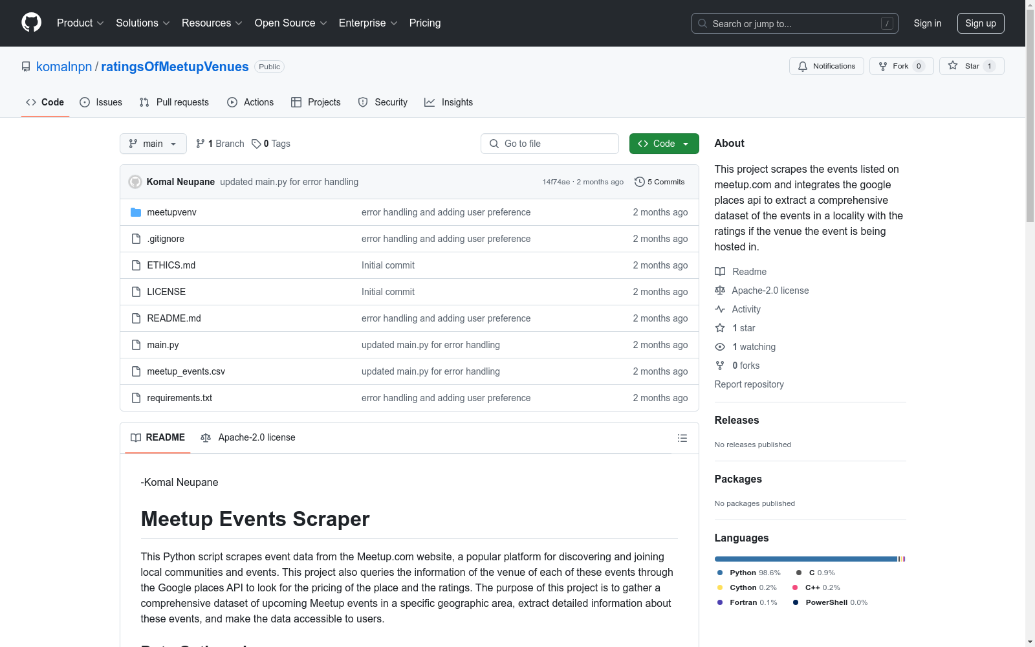Viewport: 1035px width, 647px height.
Task: Click the Report repository link
Action: click(x=749, y=384)
